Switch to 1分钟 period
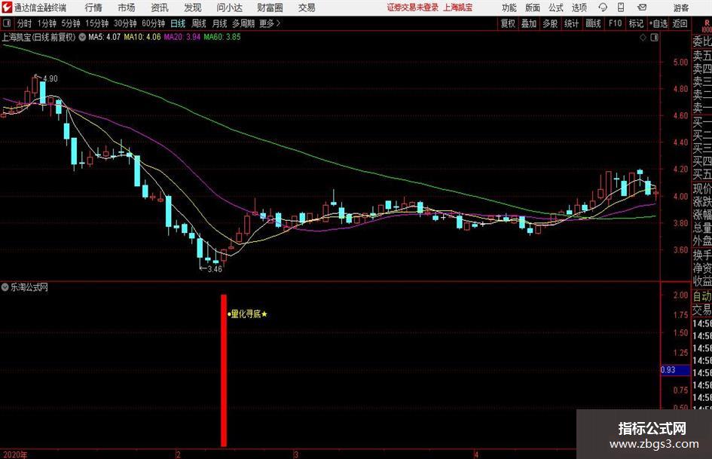 click(x=47, y=23)
